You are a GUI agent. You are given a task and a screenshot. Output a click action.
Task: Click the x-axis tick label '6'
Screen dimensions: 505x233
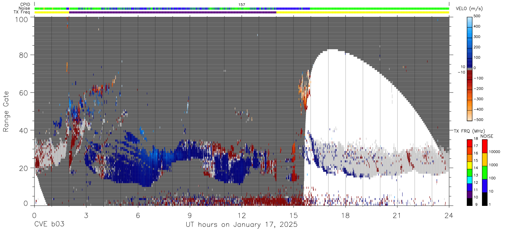click(x=138, y=215)
